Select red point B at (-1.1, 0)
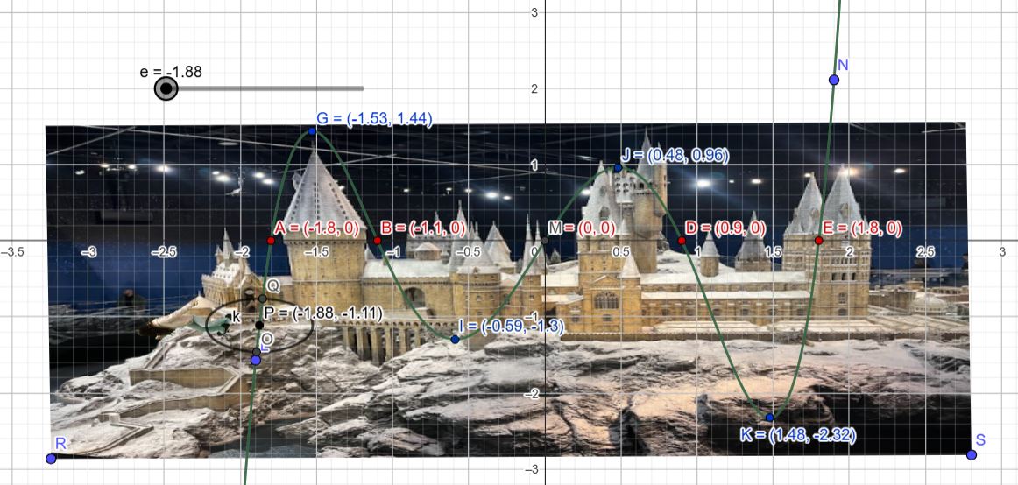 (378, 240)
